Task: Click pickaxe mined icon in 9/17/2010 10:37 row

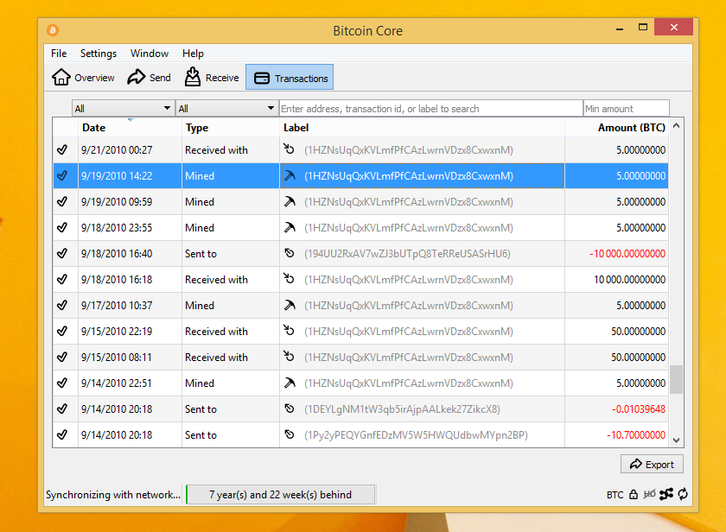Action: click(290, 306)
